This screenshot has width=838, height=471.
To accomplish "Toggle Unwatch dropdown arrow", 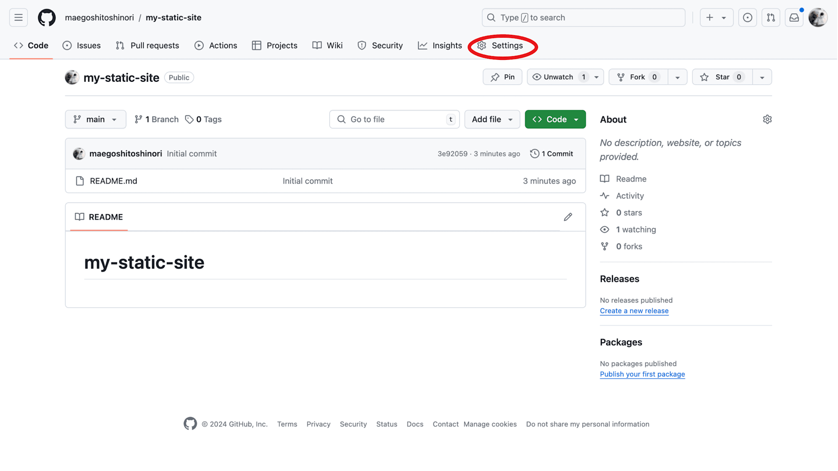I will click(x=597, y=77).
